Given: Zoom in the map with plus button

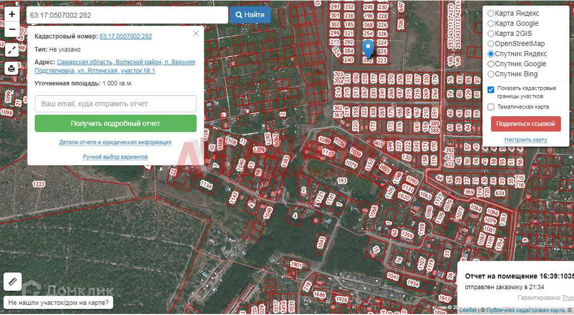Looking at the screenshot, I should [x=12, y=14].
